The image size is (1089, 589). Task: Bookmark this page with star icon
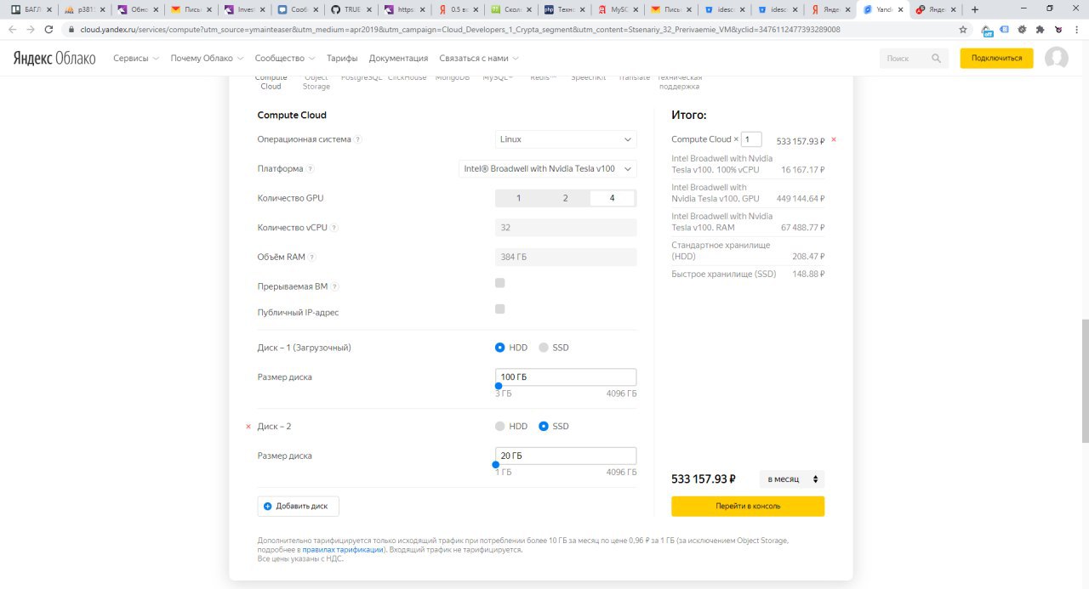tap(963, 29)
